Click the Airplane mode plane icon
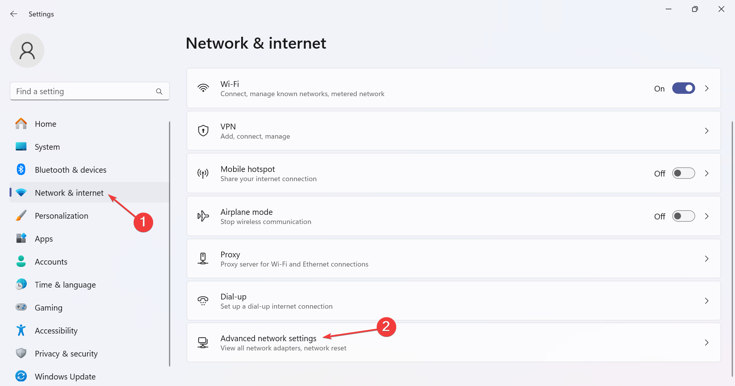735x386 pixels. click(203, 216)
